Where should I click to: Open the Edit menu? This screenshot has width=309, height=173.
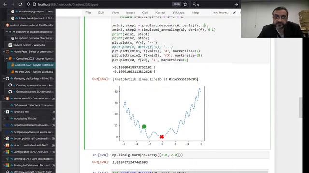[101, 12]
